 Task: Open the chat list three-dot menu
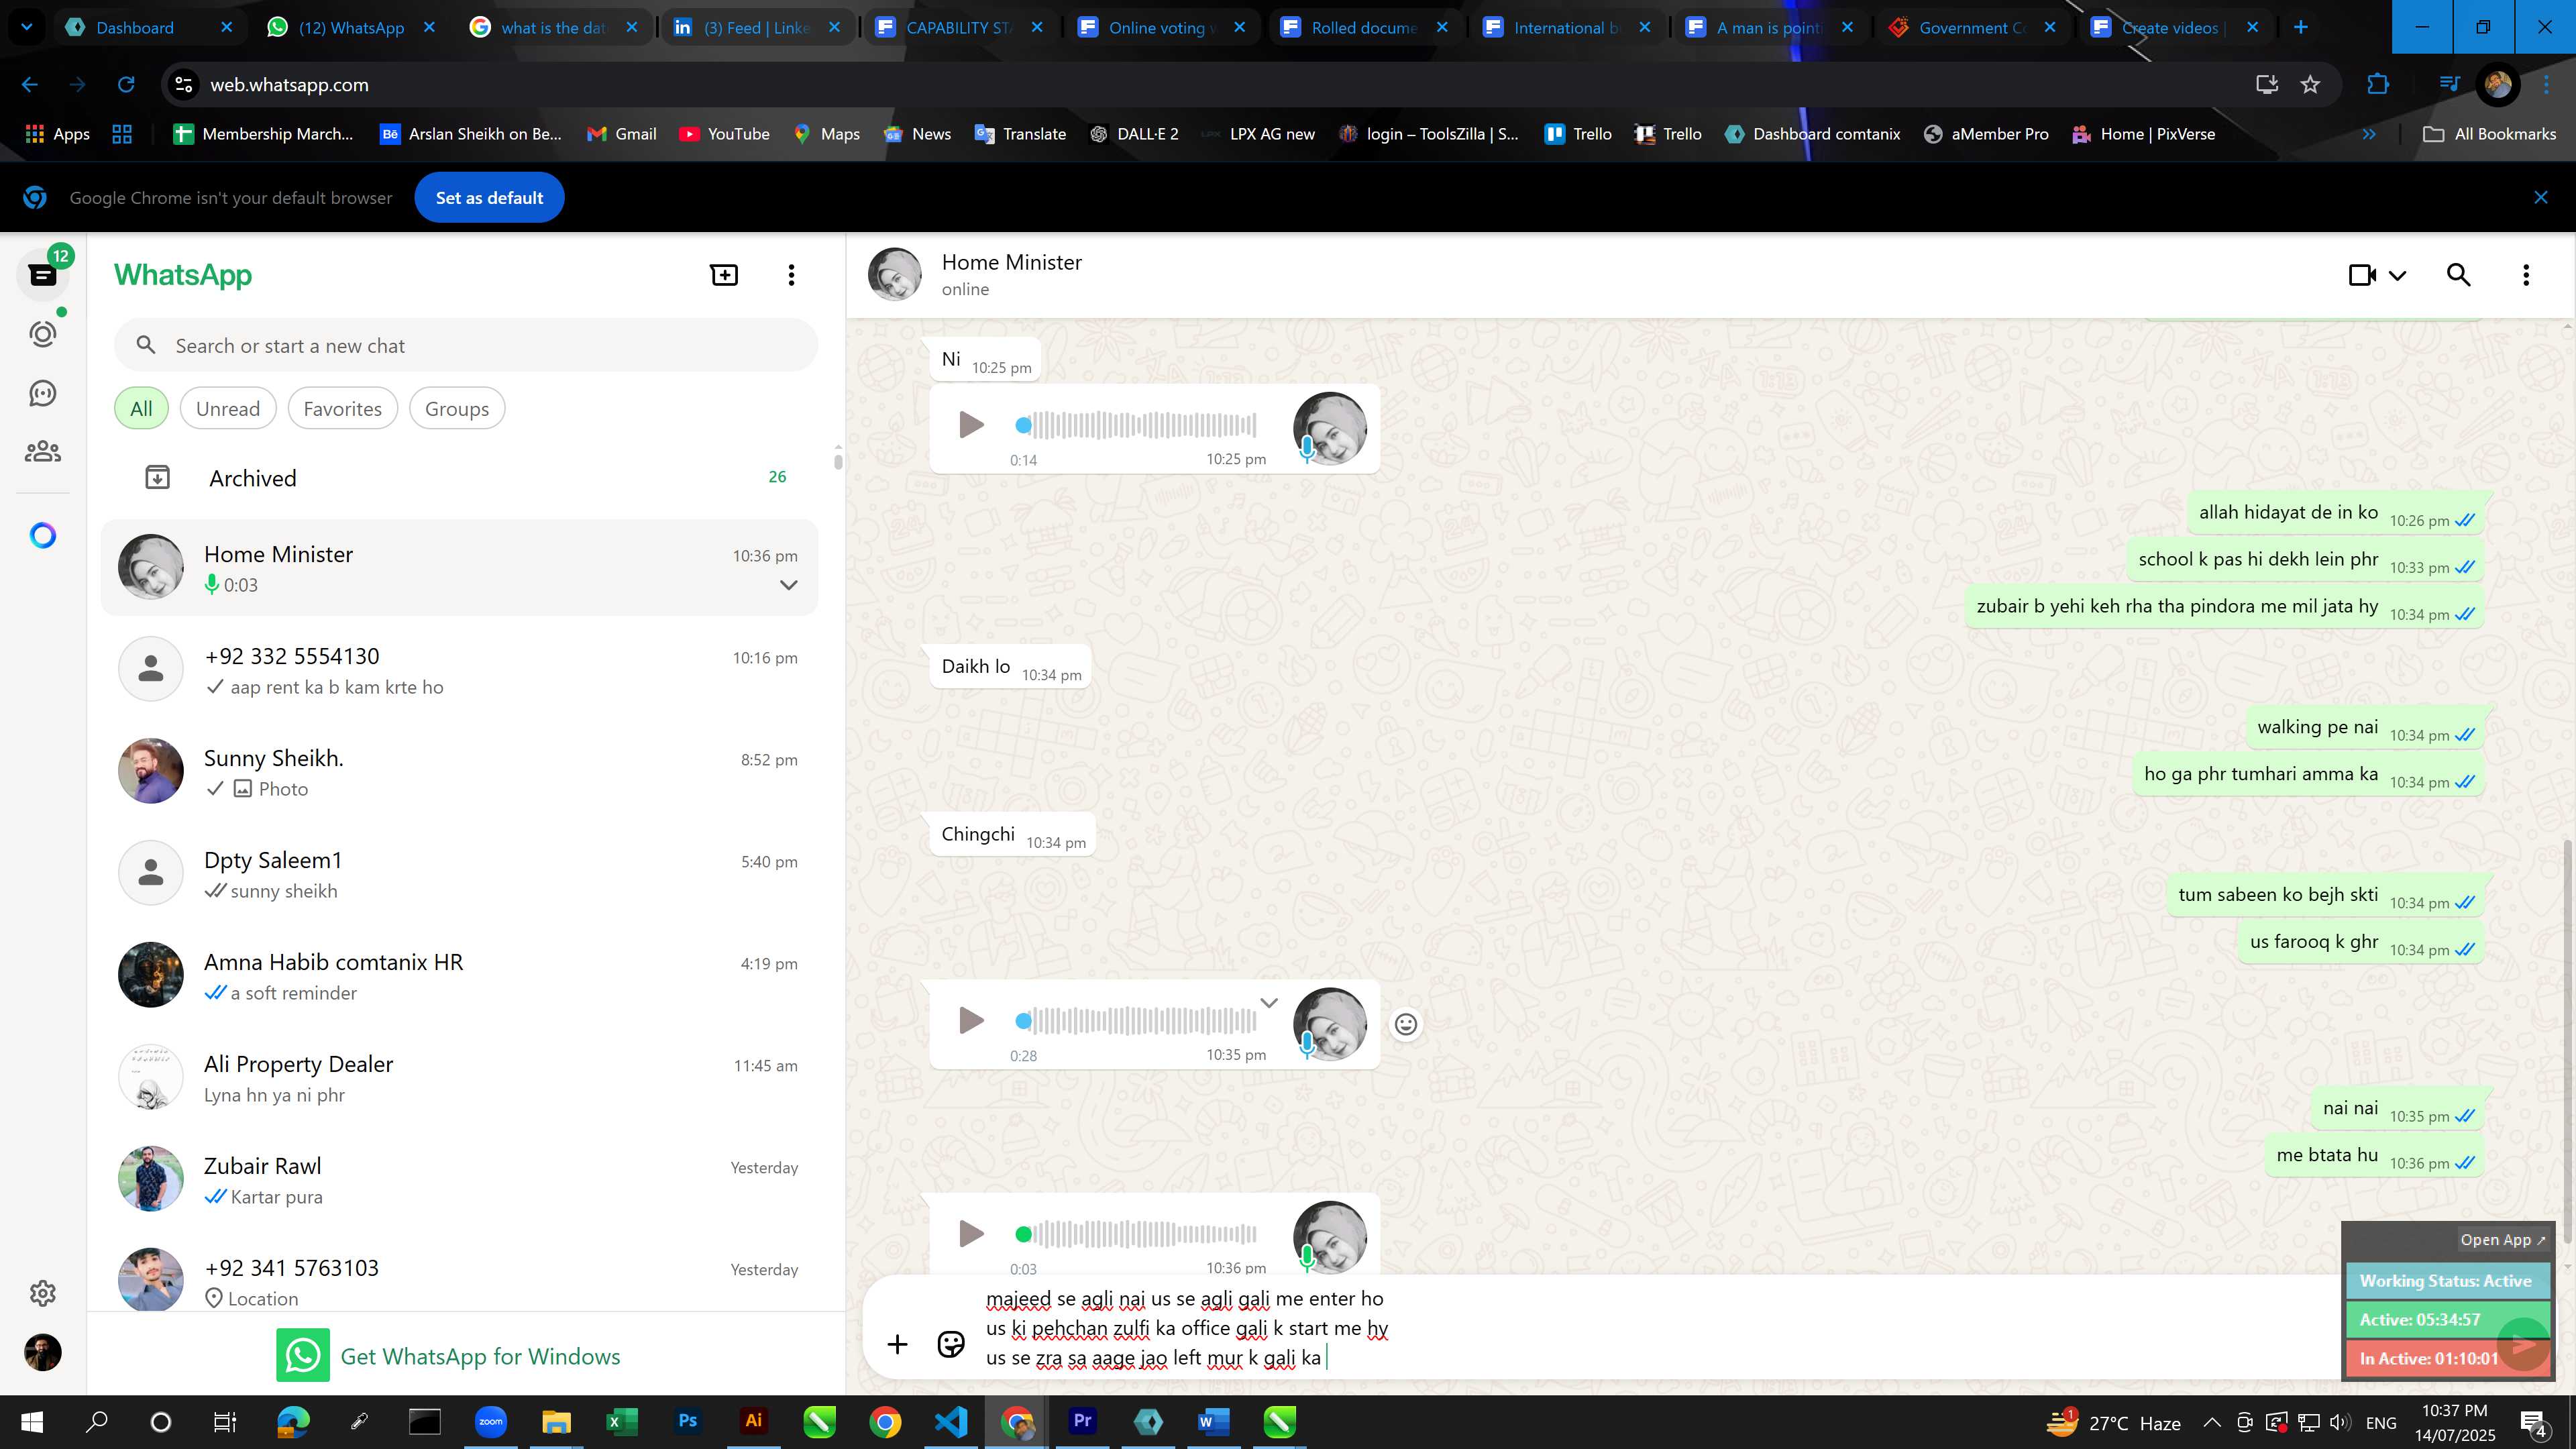pyautogui.click(x=791, y=275)
